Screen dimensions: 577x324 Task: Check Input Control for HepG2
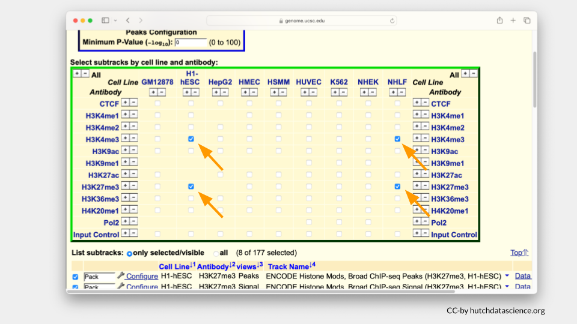(220, 234)
